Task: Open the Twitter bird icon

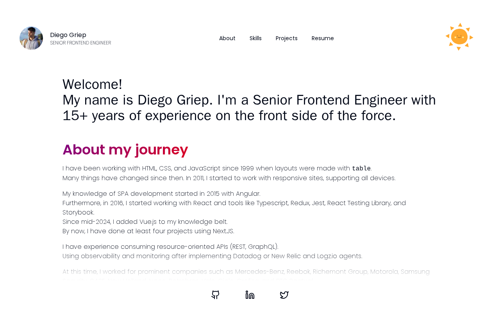Action: (x=284, y=295)
